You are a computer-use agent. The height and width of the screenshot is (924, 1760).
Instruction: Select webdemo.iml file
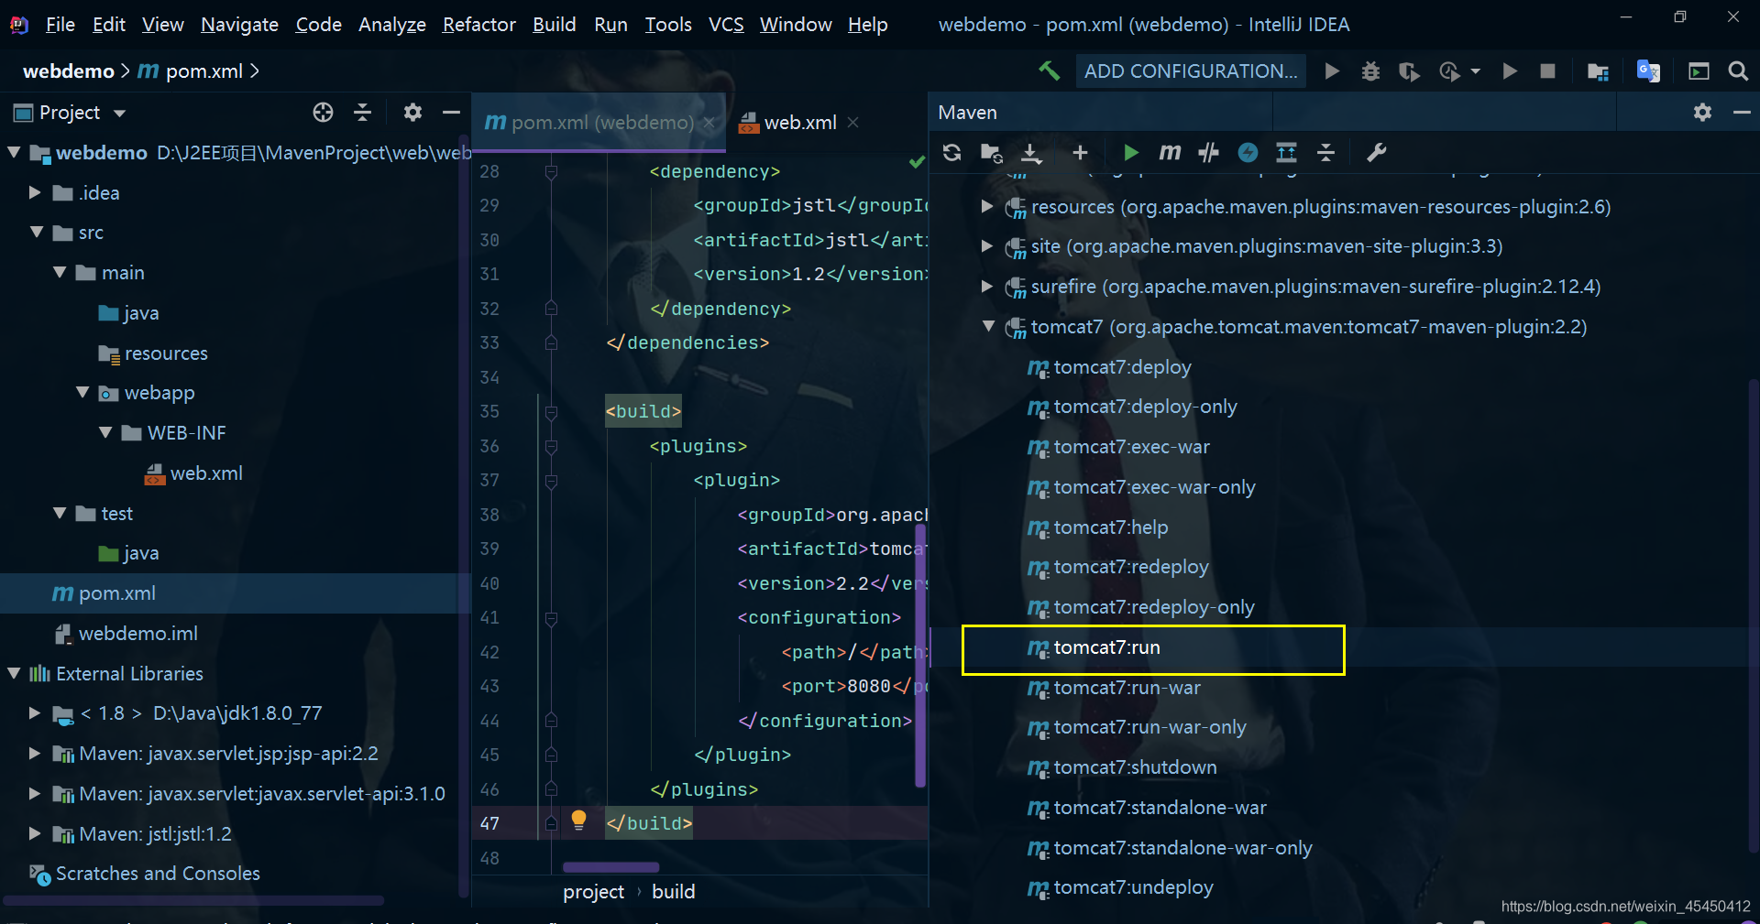tap(137, 633)
